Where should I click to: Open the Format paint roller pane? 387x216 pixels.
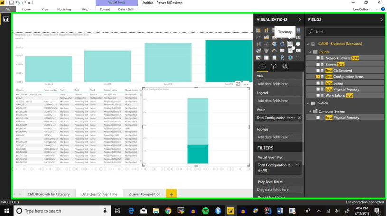(274, 66)
